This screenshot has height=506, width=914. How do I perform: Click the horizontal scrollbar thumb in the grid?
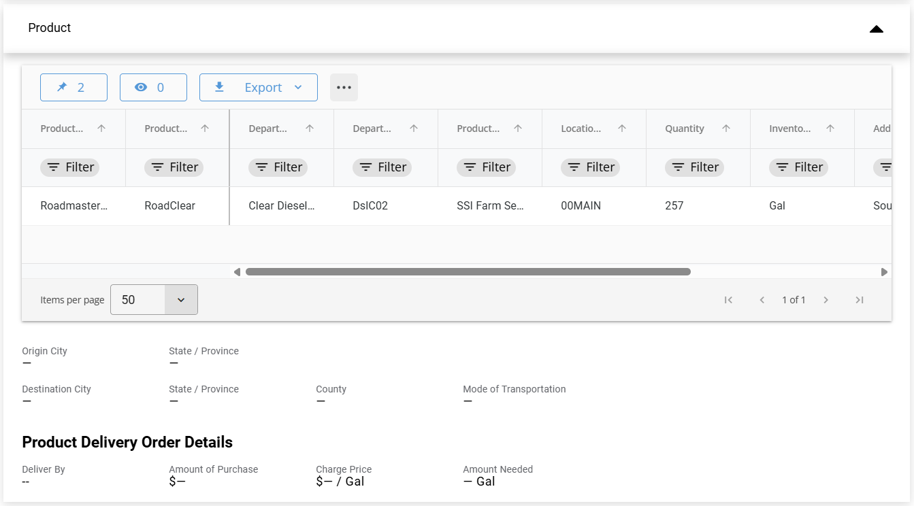click(x=468, y=272)
